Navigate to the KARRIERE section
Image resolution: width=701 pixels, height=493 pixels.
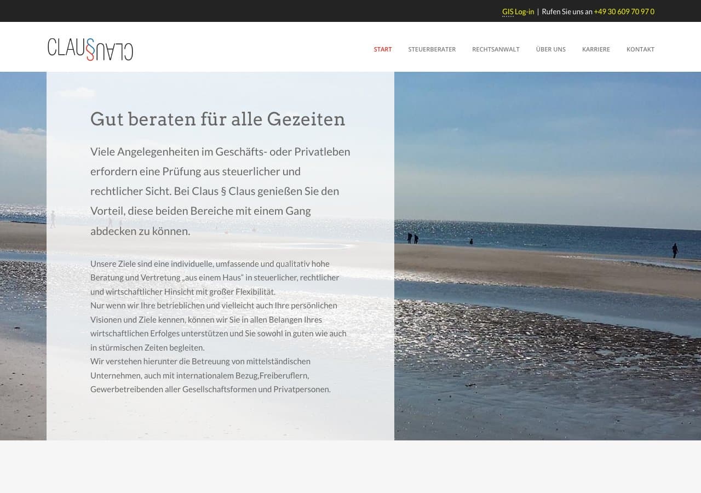tap(596, 49)
